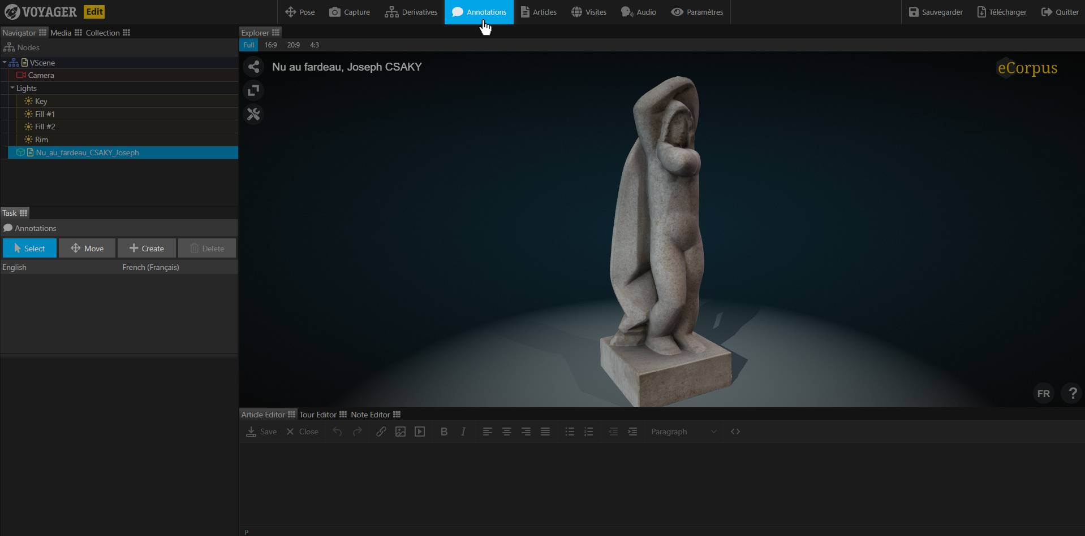Click the article Save button
Viewport: 1085px width, 536px height.
tap(261, 432)
